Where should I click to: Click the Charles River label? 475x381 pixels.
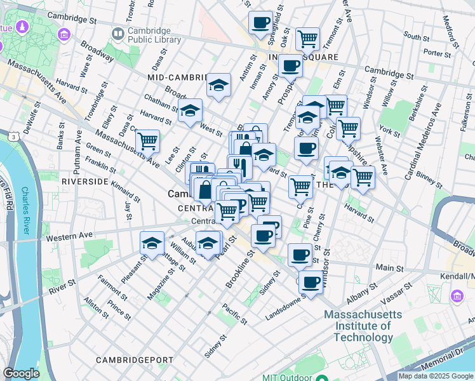26,210
